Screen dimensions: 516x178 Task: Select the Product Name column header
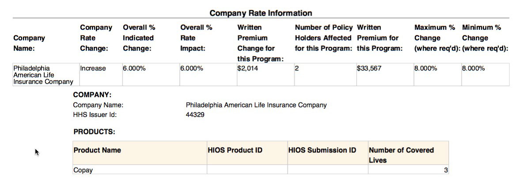97,150
